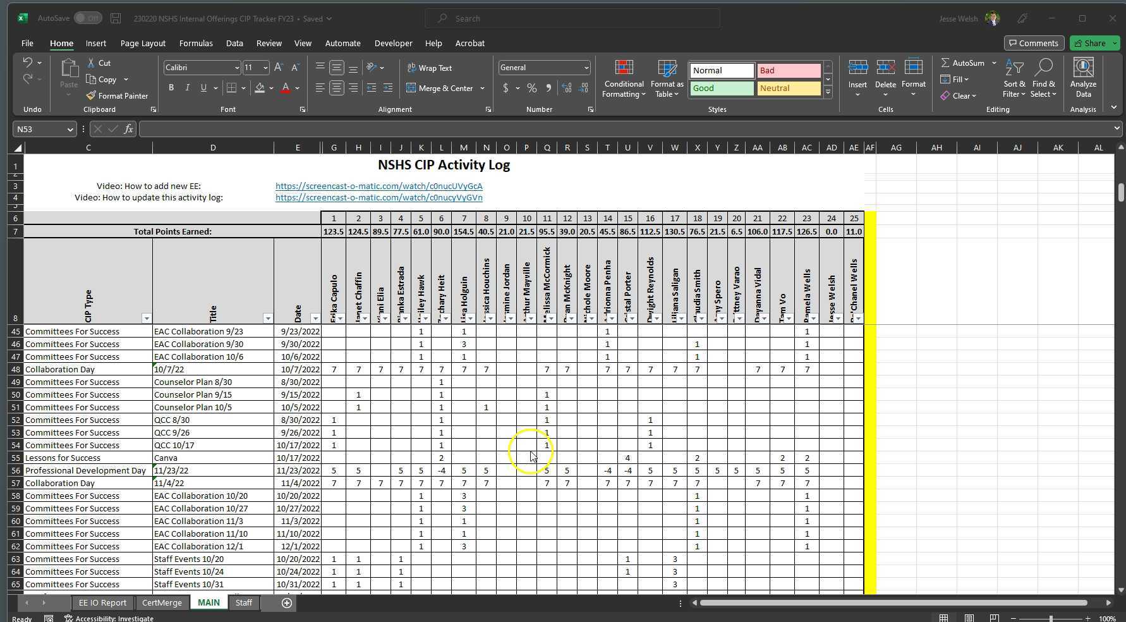Add a new sheet with plus icon

click(x=286, y=603)
